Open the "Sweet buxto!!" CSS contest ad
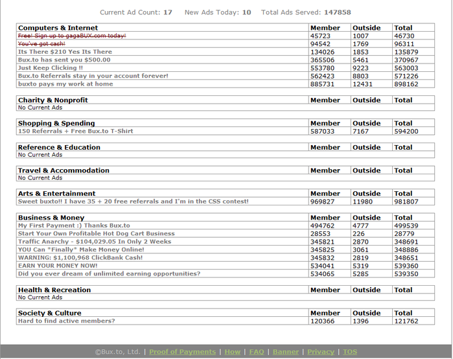The width and height of the screenshot is (453, 359). pyautogui.click(x=134, y=202)
